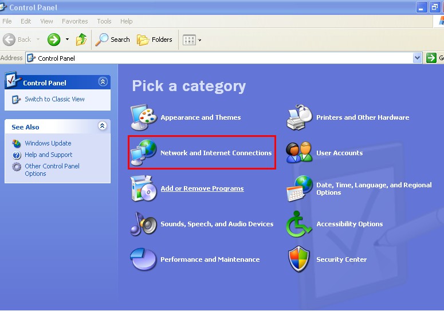
Task: Click the green Go arrow button
Action: (x=431, y=58)
